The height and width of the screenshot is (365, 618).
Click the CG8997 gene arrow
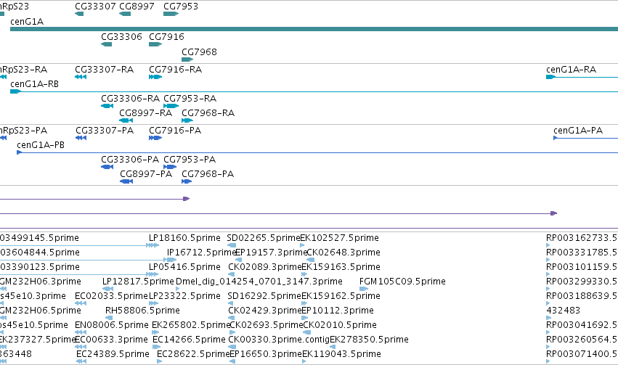125,14
